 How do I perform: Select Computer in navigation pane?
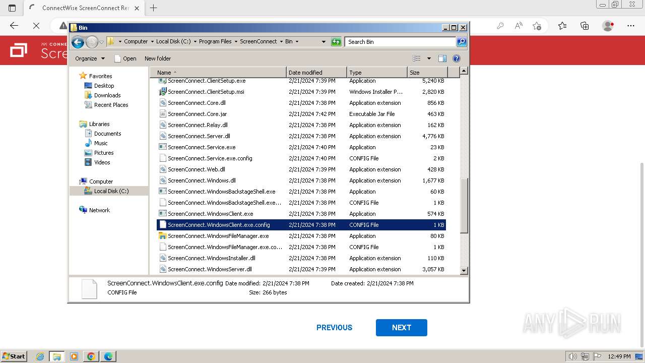pos(101,181)
